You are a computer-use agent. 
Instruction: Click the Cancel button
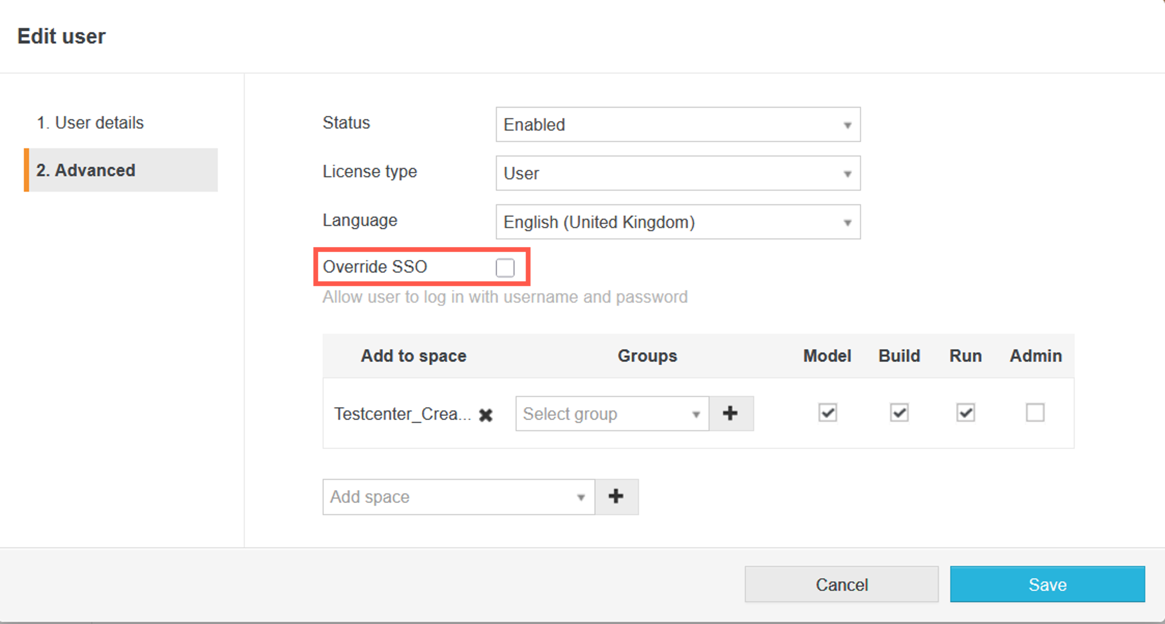841,584
